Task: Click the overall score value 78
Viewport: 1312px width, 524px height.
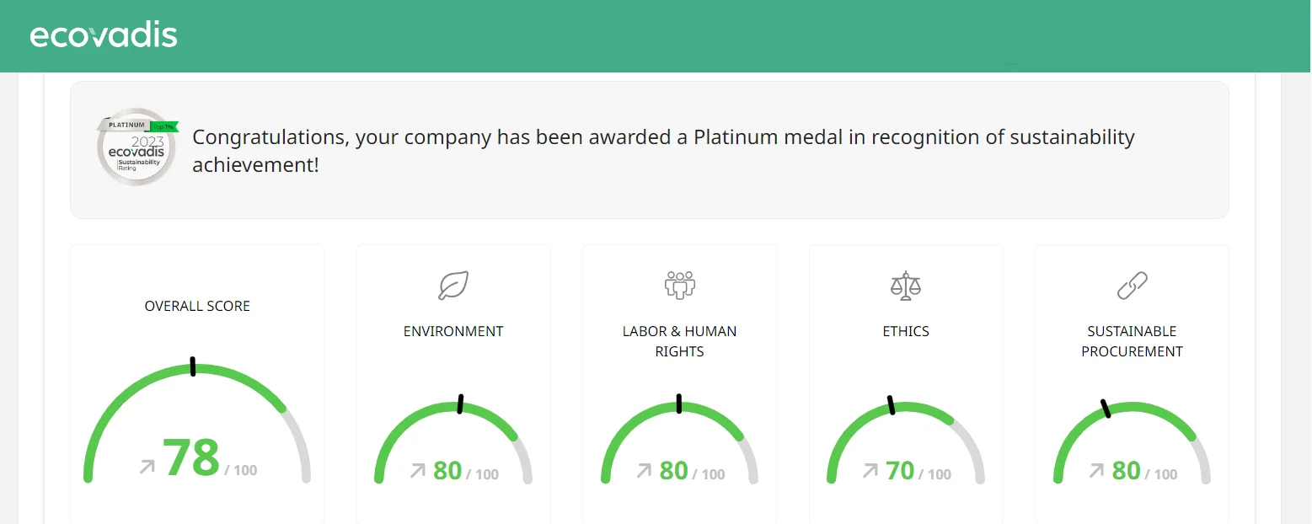Action: [x=191, y=458]
